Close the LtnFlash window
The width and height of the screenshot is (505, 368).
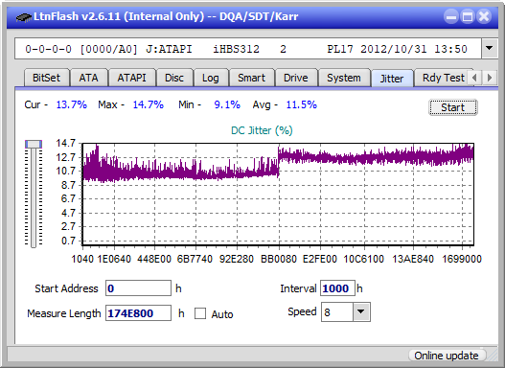pos(484,16)
